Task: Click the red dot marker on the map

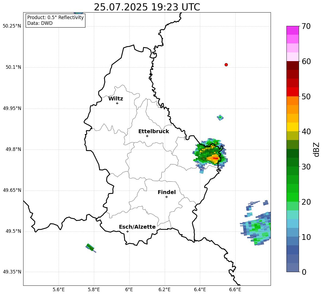Action: 226,65
